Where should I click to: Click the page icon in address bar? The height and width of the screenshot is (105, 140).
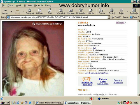tap(8, 17)
